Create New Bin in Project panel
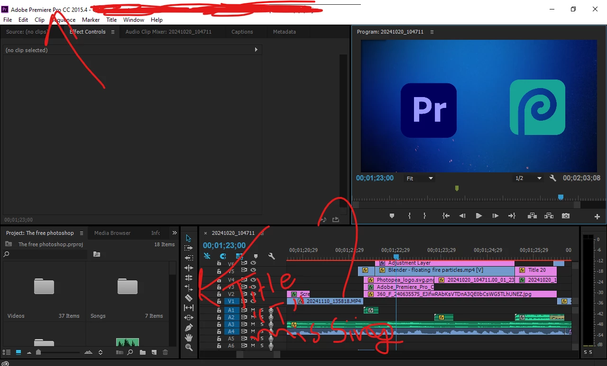 coord(143,352)
